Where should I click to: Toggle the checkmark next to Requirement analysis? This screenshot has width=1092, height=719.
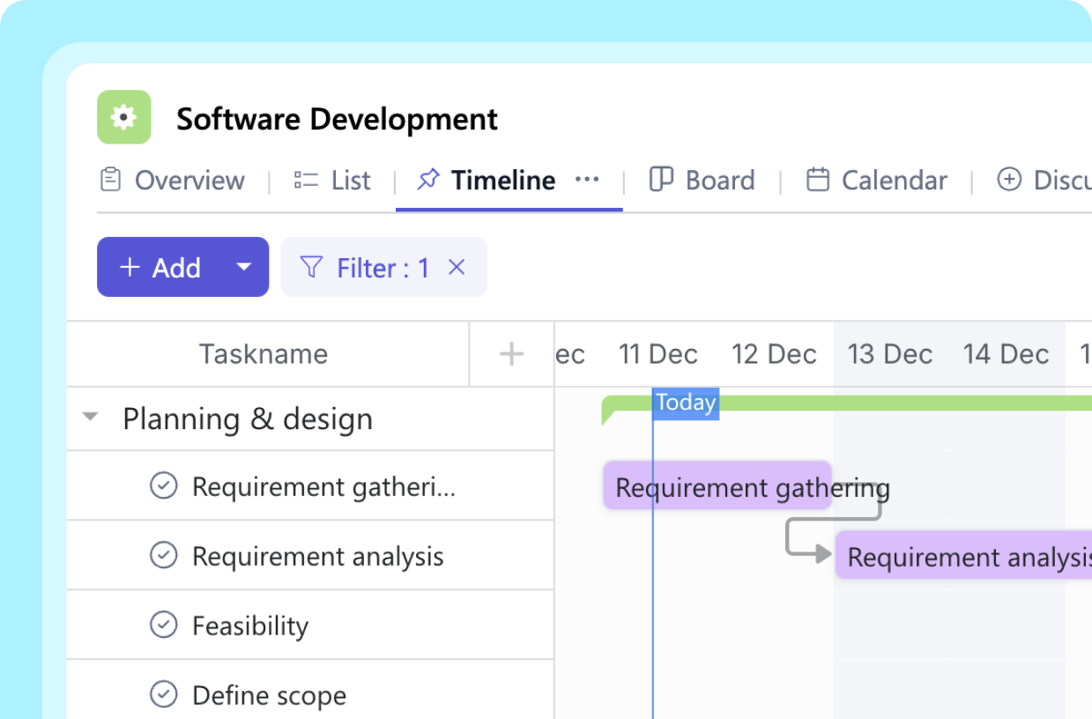pyautogui.click(x=164, y=555)
